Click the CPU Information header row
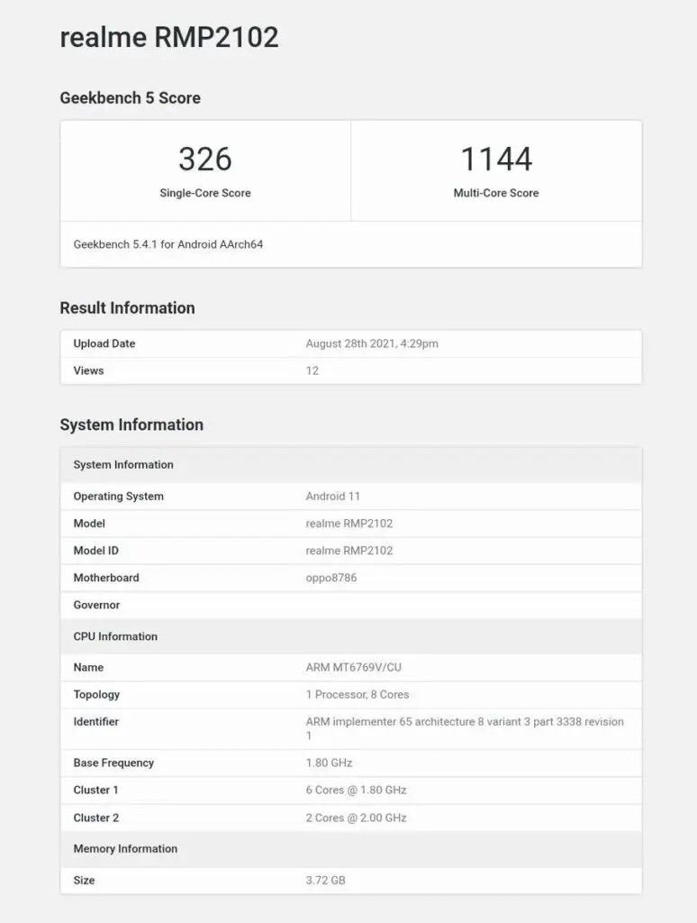Image resolution: width=697 pixels, height=923 pixels. pos(351,636)
